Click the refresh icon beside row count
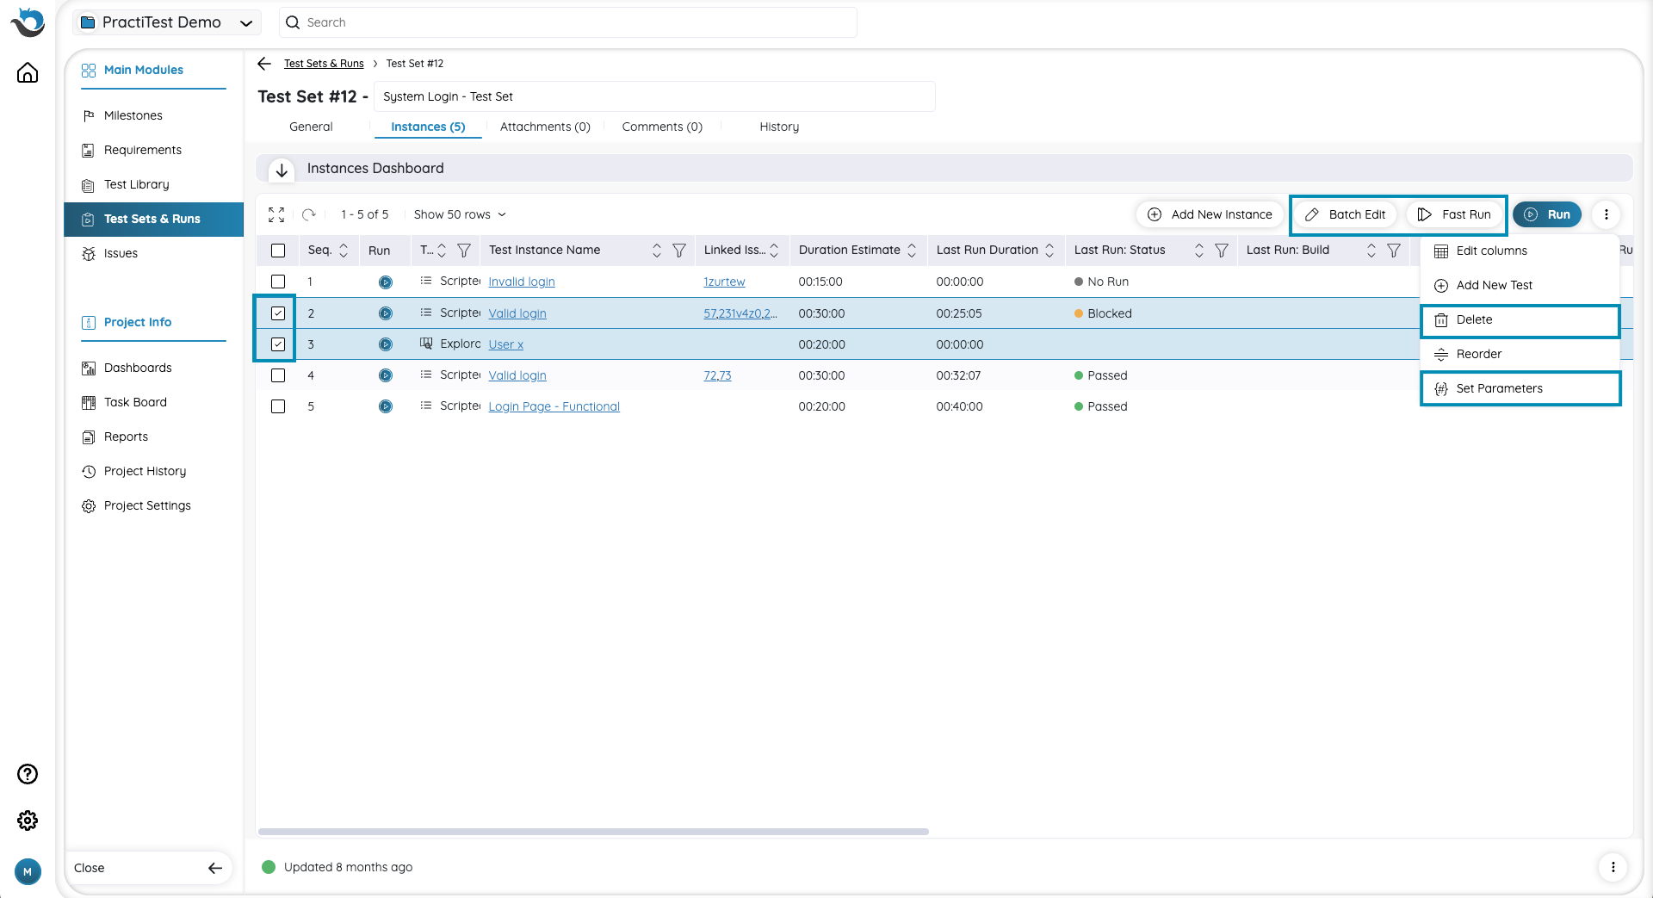This screenshot has height=898, width=1653. tap(309, 214)
